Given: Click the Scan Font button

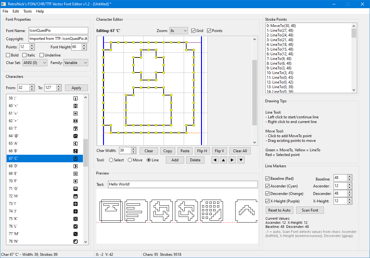Looking at the screenshot, I should tap(310, 210).
